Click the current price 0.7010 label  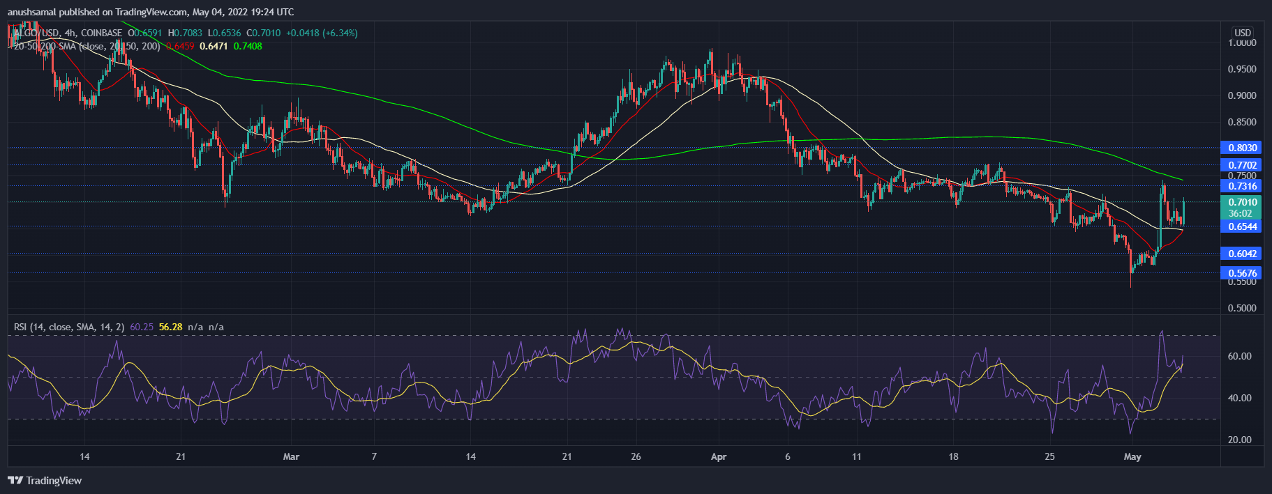pyautogui.click(x=1242, y=202)
